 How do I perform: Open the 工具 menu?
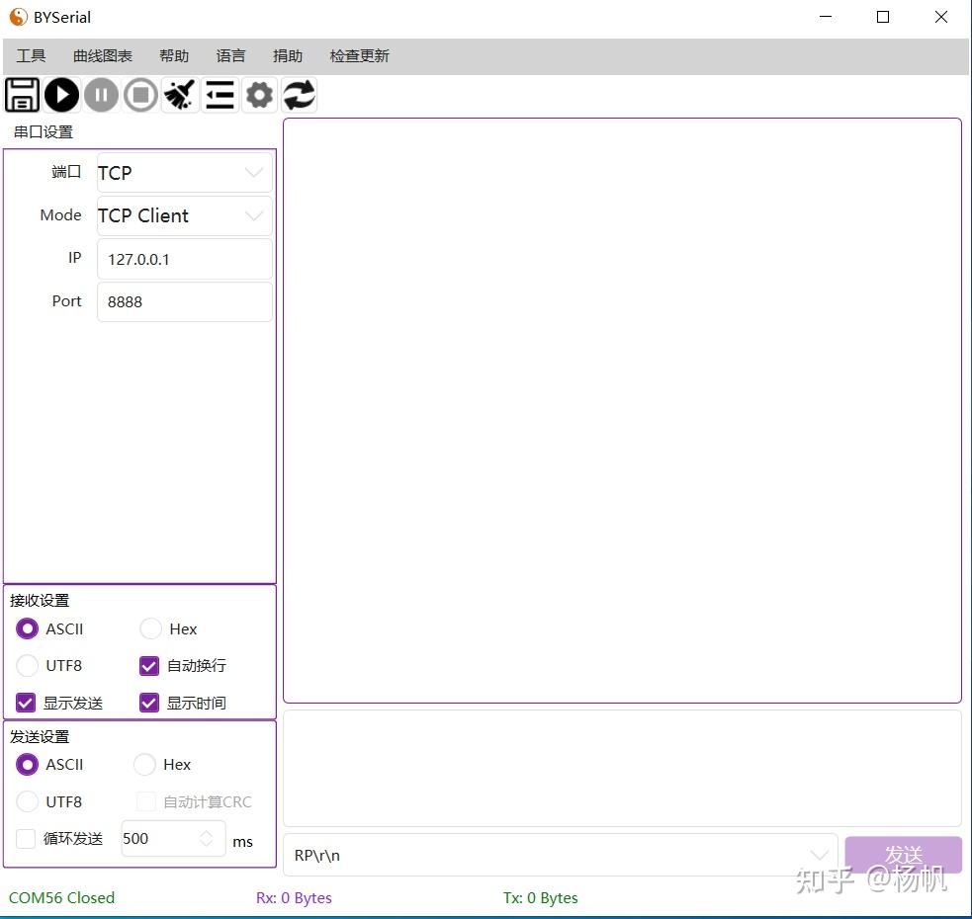[31, 55]
